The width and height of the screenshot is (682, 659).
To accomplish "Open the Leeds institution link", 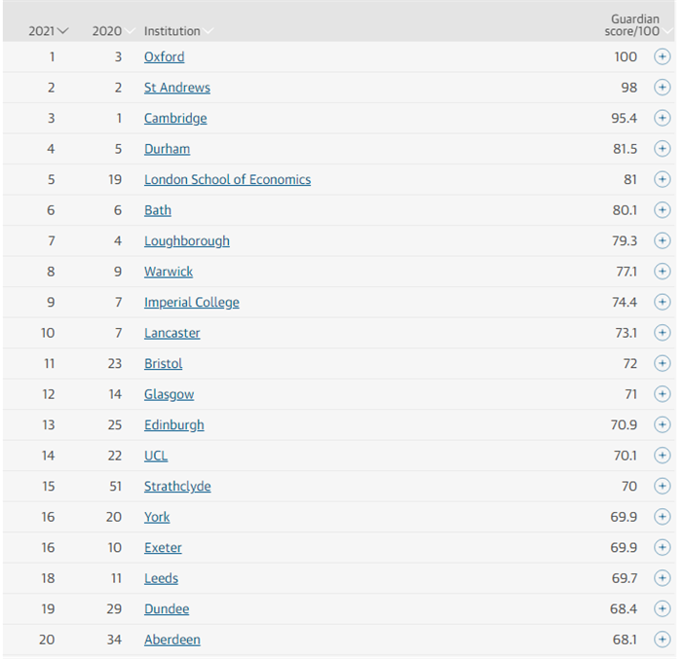I will [x=161, y=578].
